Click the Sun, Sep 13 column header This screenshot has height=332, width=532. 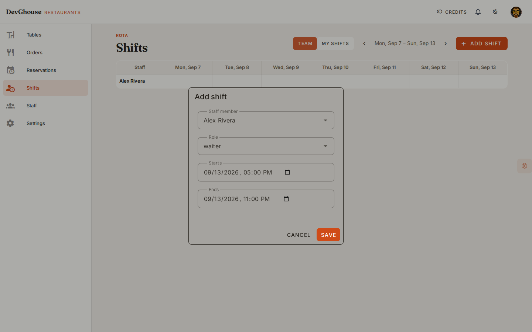[482, 68]
